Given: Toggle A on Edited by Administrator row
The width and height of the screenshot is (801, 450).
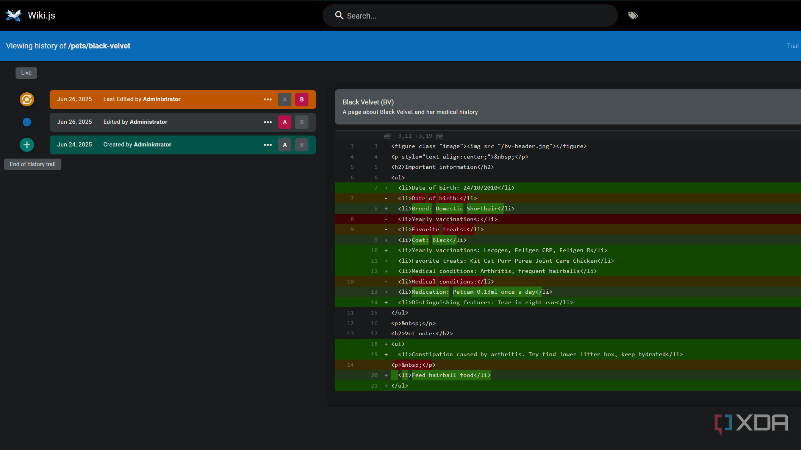Looking at the screenshot, I should pyautogui.click(x=285, y=122).
